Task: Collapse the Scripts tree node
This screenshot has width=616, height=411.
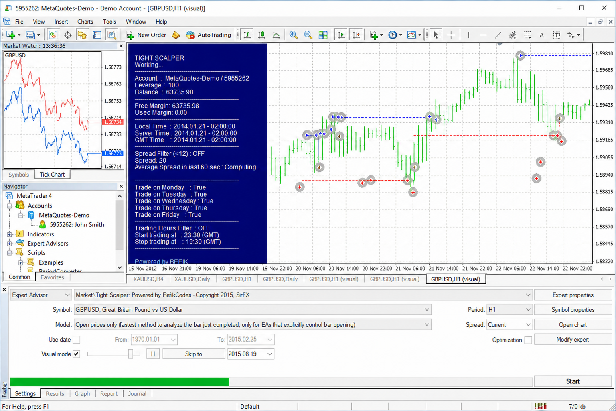Action: pos(10,253)
